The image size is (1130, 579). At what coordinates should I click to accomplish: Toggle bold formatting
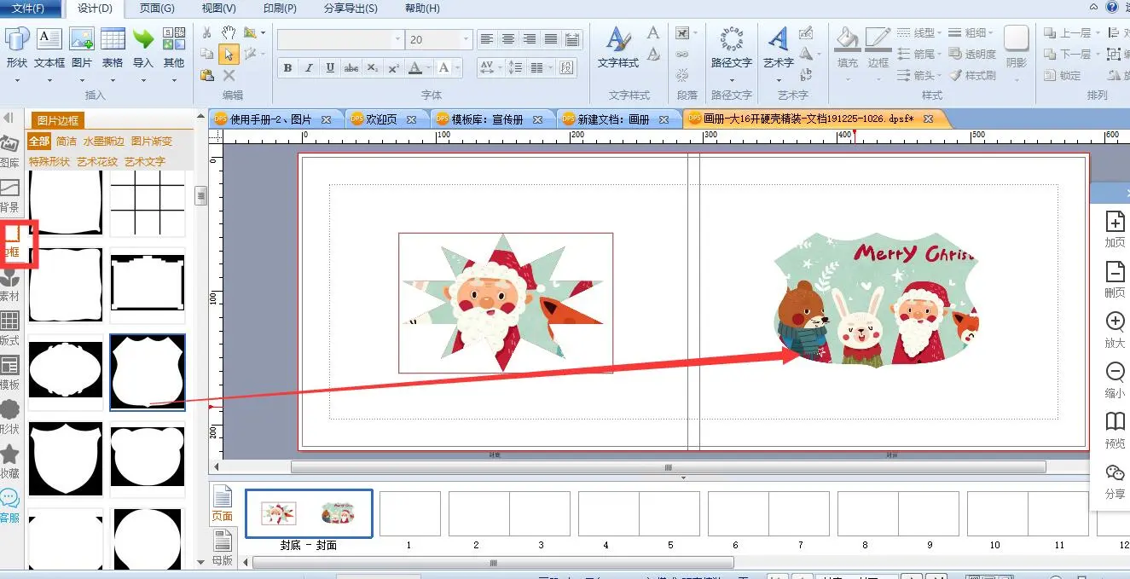pos(287,68)
